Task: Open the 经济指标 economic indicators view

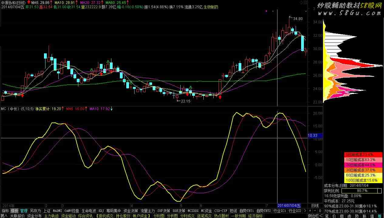Action: coord(255,216)
